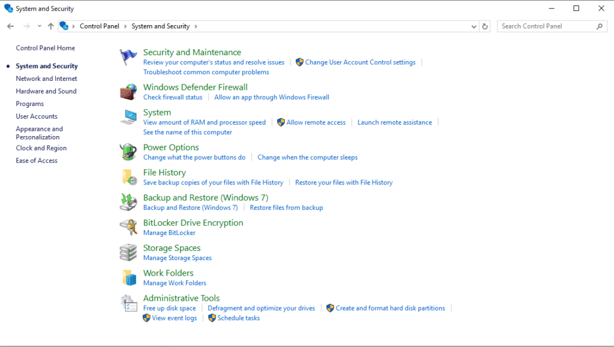The width and height of the screenshot is (614, 347).
Task: Click Manage Work Folders
Action: [x=174, y=283]
